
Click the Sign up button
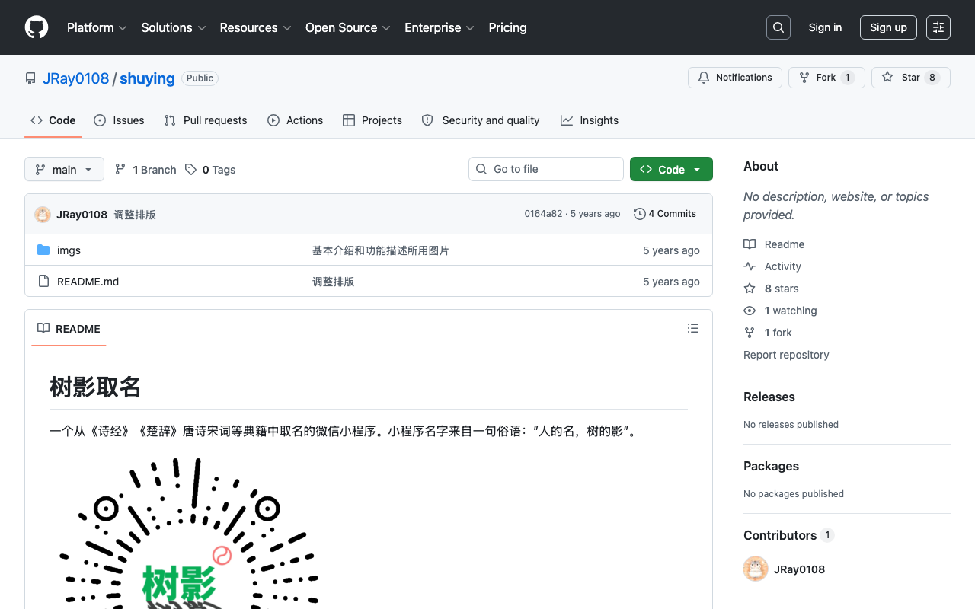coord(888,27)
